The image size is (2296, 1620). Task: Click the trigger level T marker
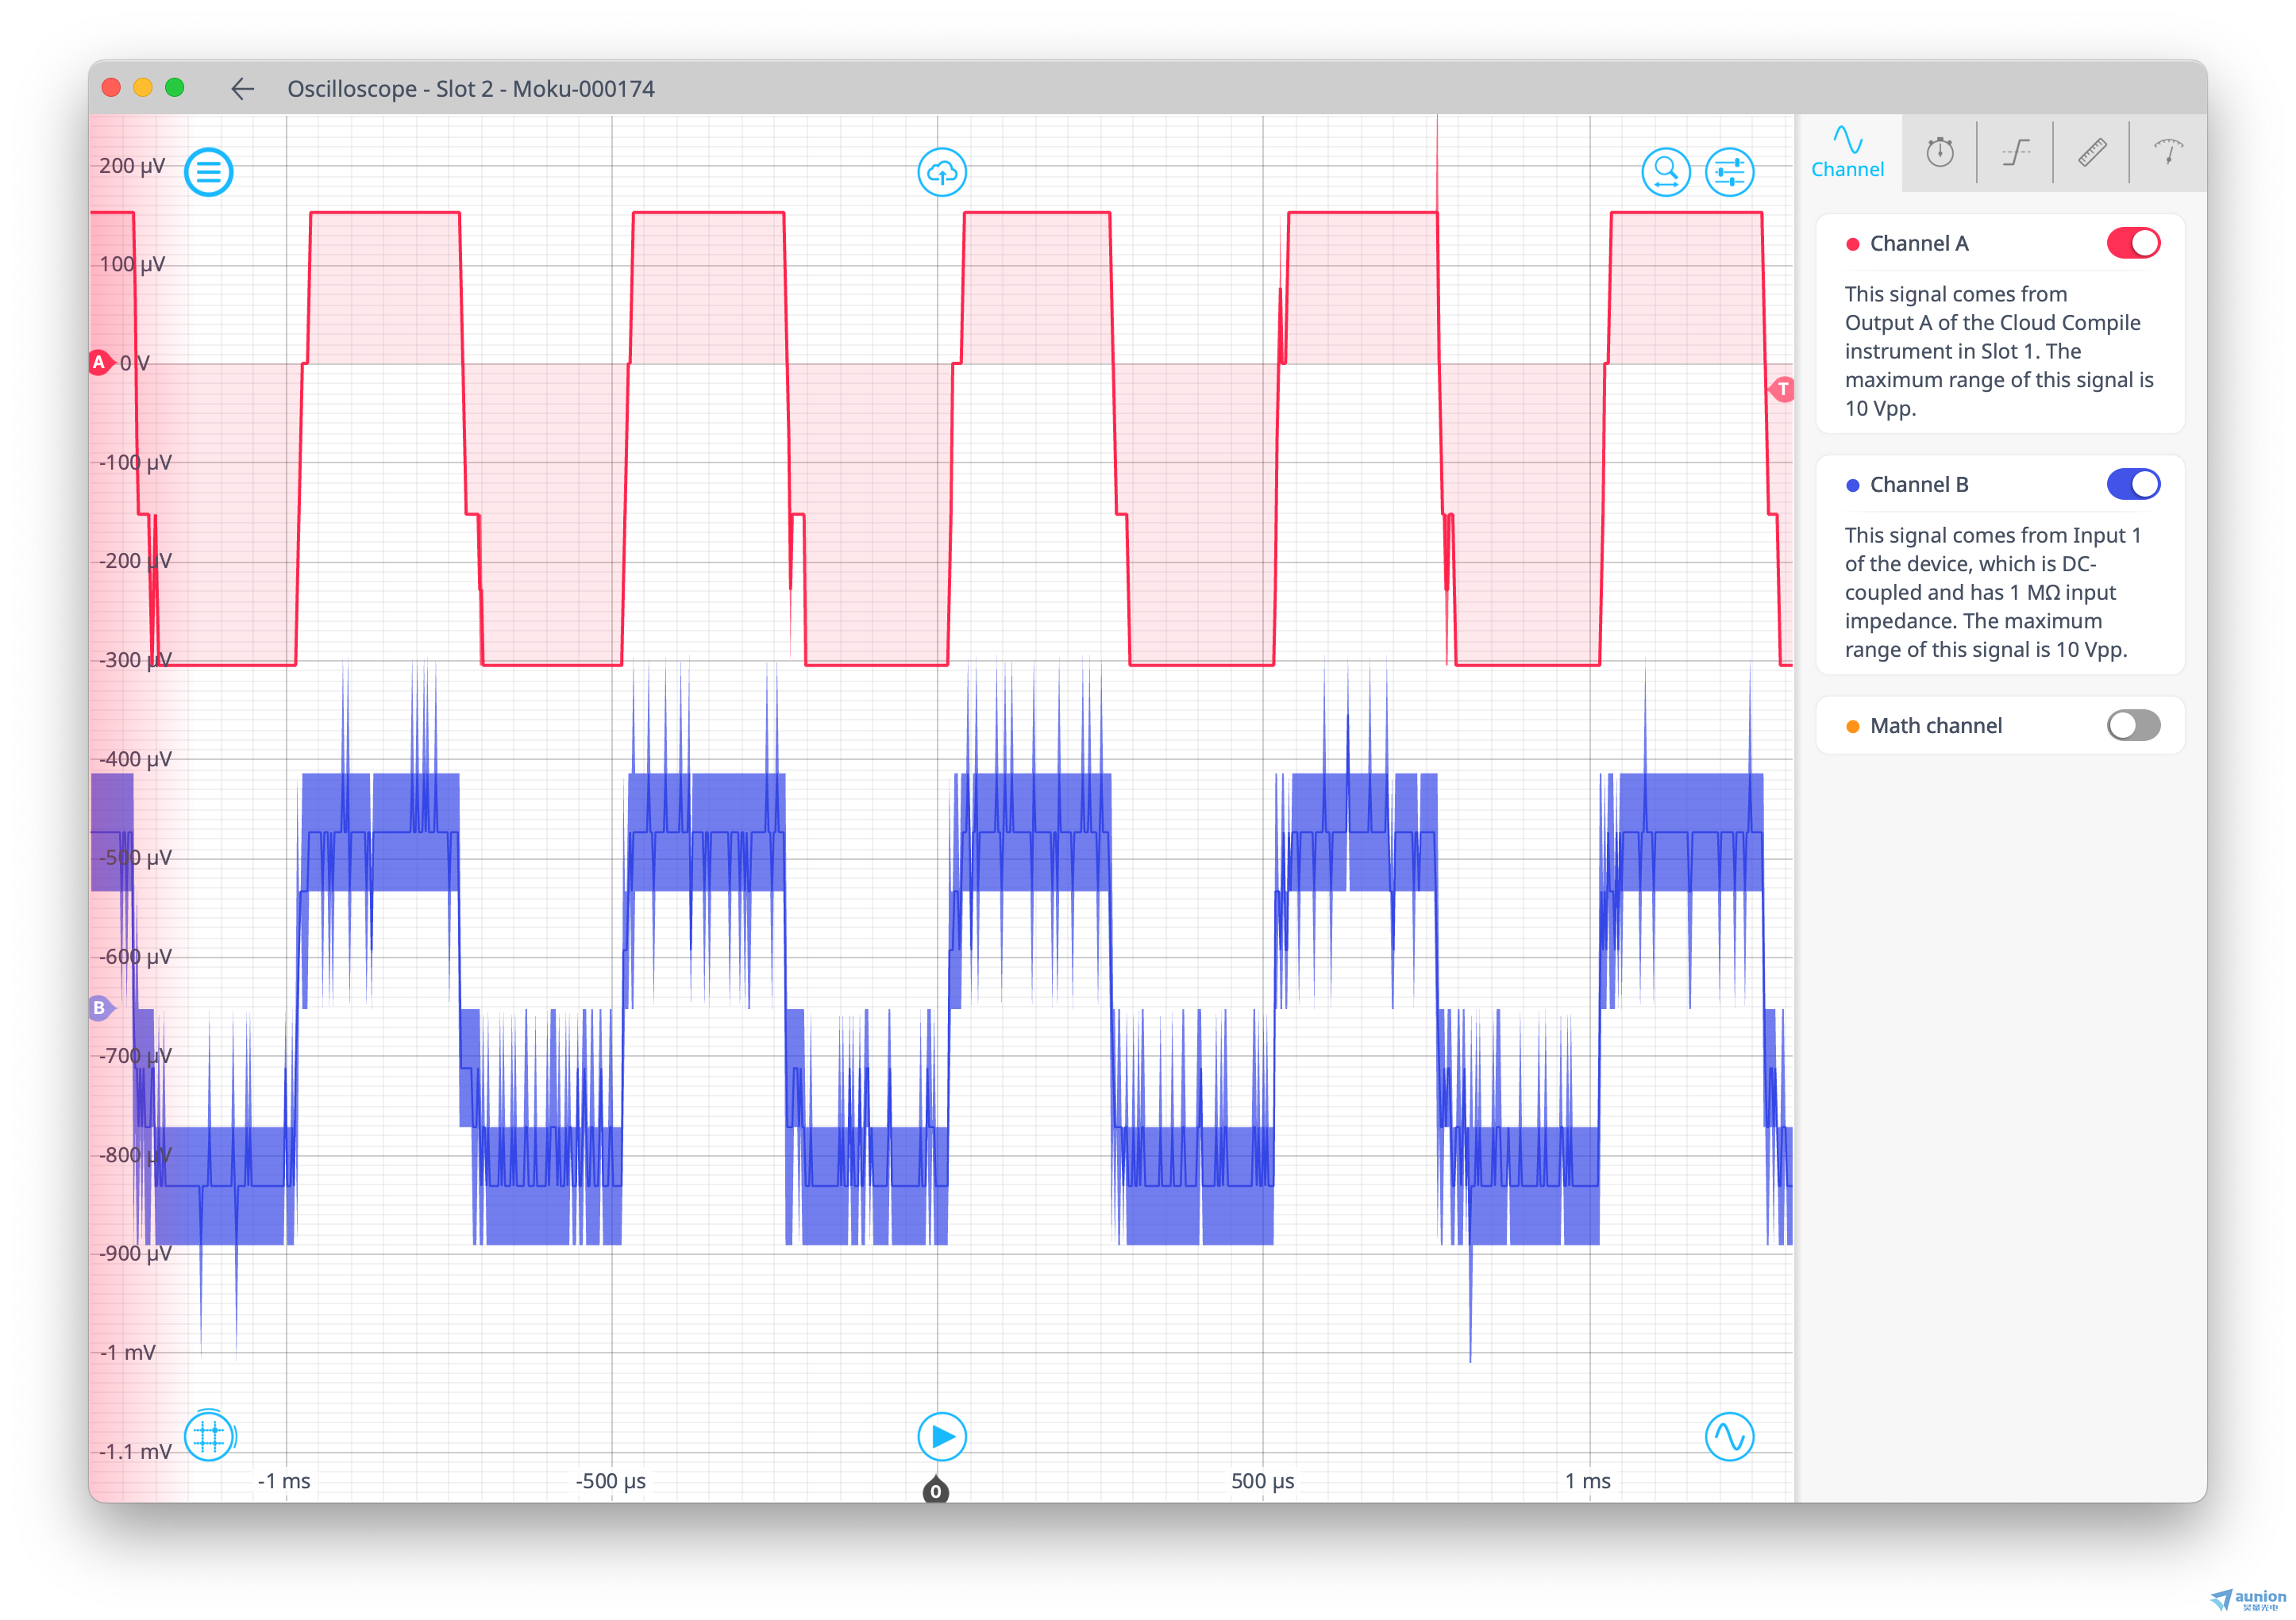(1782, 389)
